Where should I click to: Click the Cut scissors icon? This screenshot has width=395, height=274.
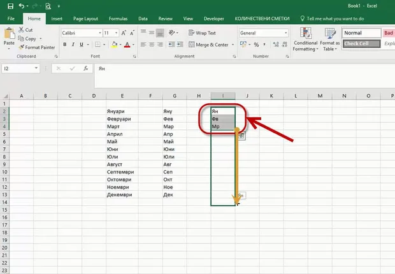[x=21, y=30]
